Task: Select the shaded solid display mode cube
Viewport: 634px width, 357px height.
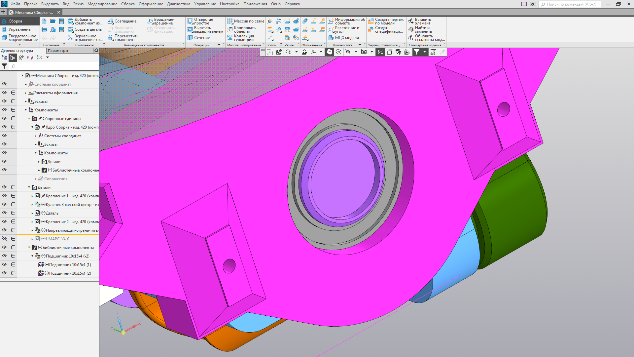Action: click(330, 52)
